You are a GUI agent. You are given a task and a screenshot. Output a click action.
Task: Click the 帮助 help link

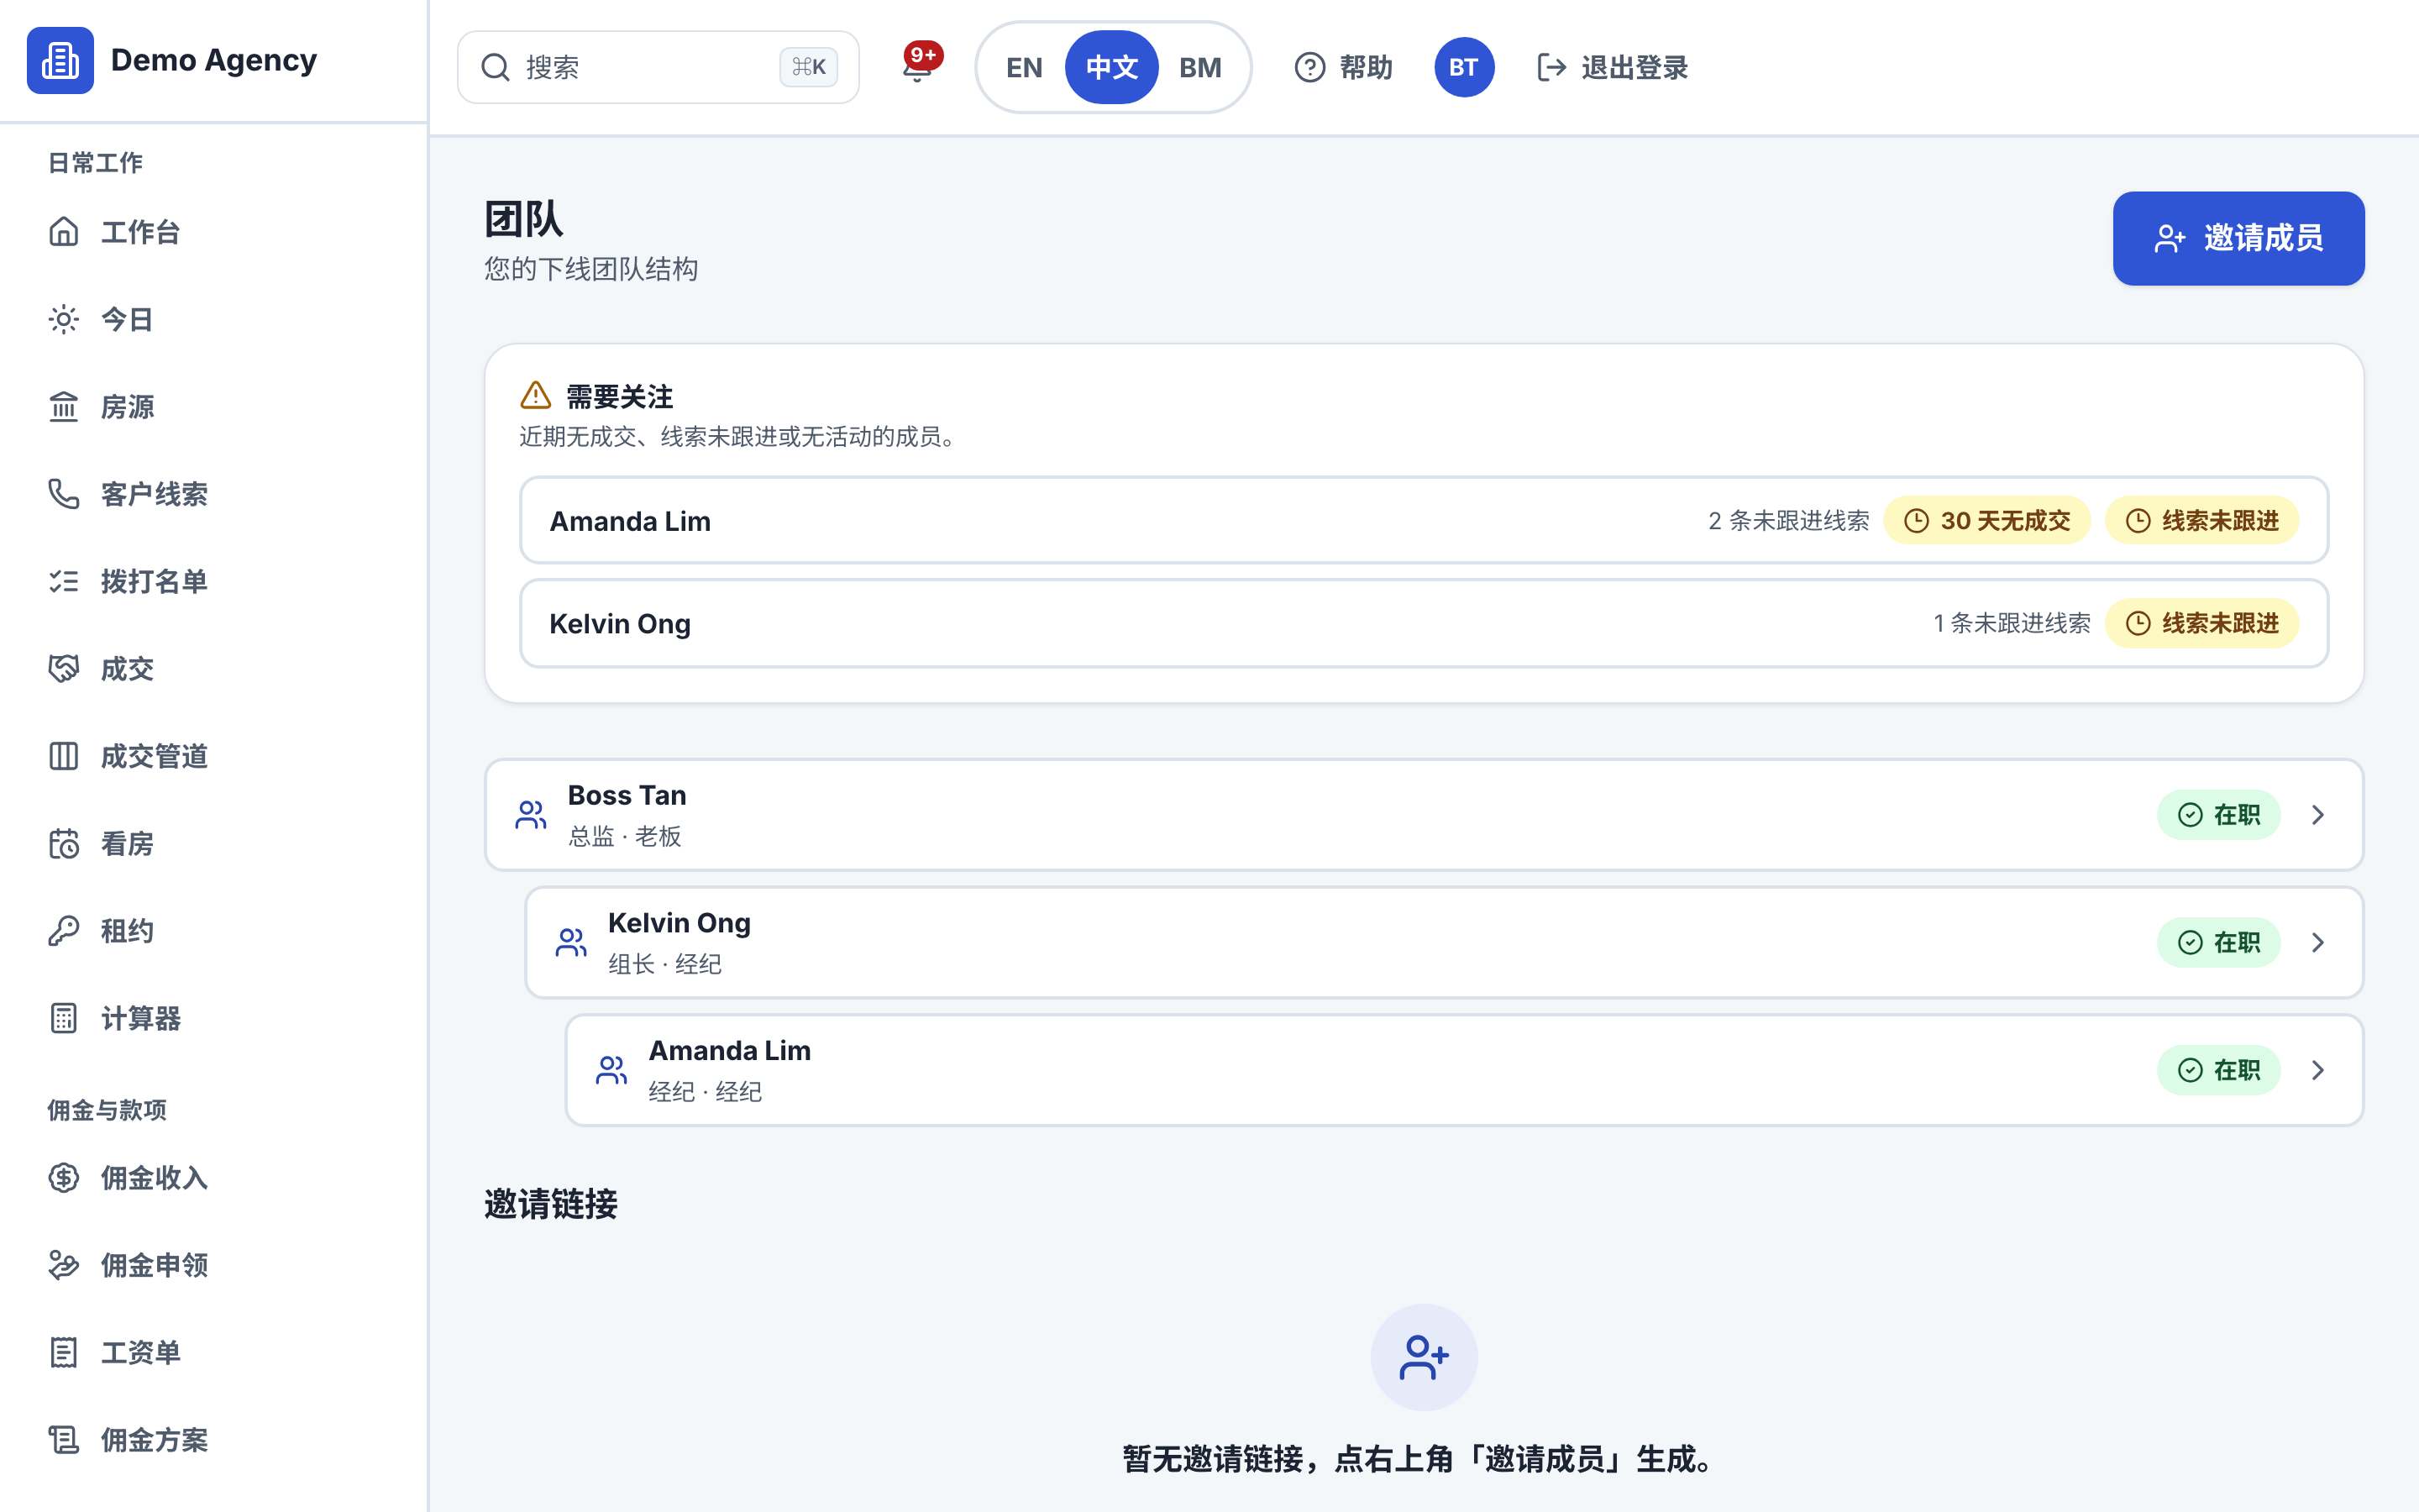(x=1343, y=67)
